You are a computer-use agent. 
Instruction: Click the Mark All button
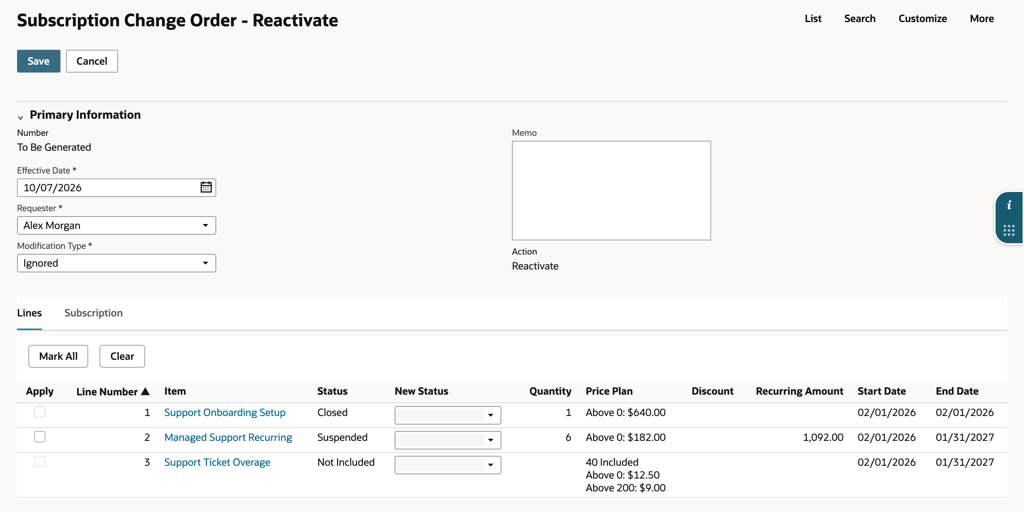point(58,356)
